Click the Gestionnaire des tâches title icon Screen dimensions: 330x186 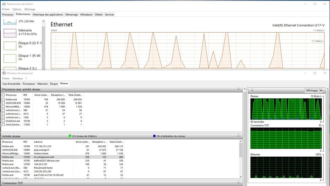tap(4, 4)
